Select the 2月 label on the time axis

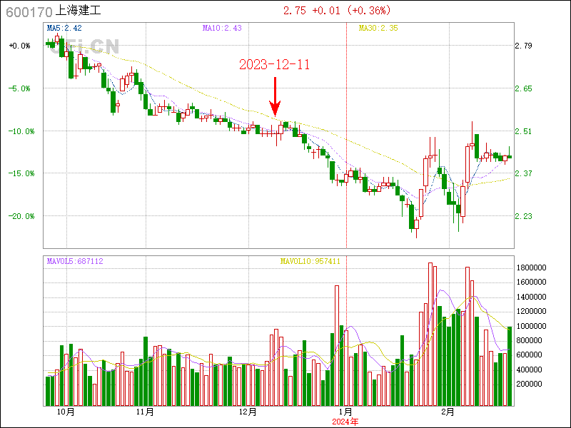448,412
